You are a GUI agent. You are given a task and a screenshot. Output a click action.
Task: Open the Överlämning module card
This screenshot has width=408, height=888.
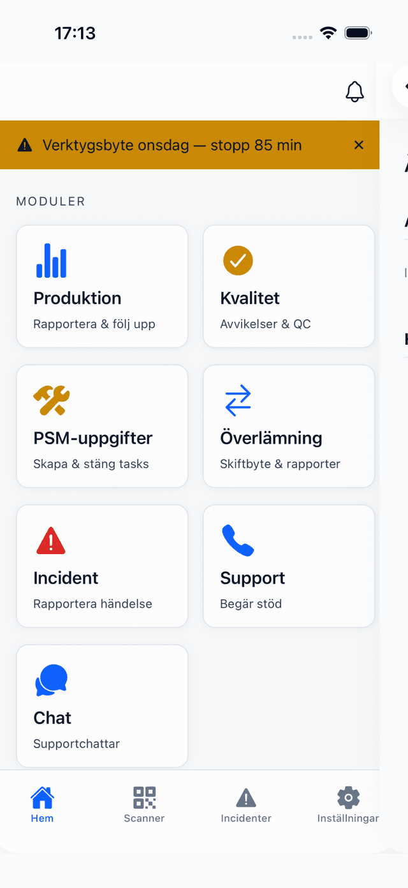(x=288, y=426)
